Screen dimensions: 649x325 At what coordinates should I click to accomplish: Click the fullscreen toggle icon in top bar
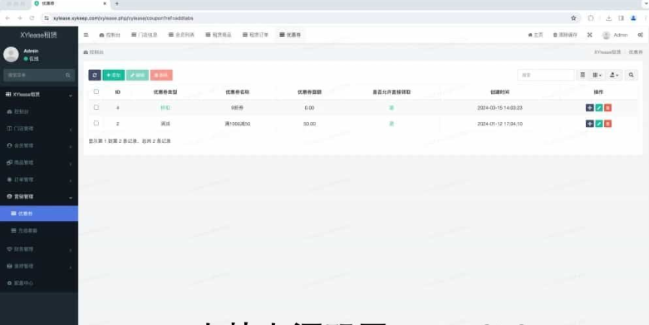[590, 35]
